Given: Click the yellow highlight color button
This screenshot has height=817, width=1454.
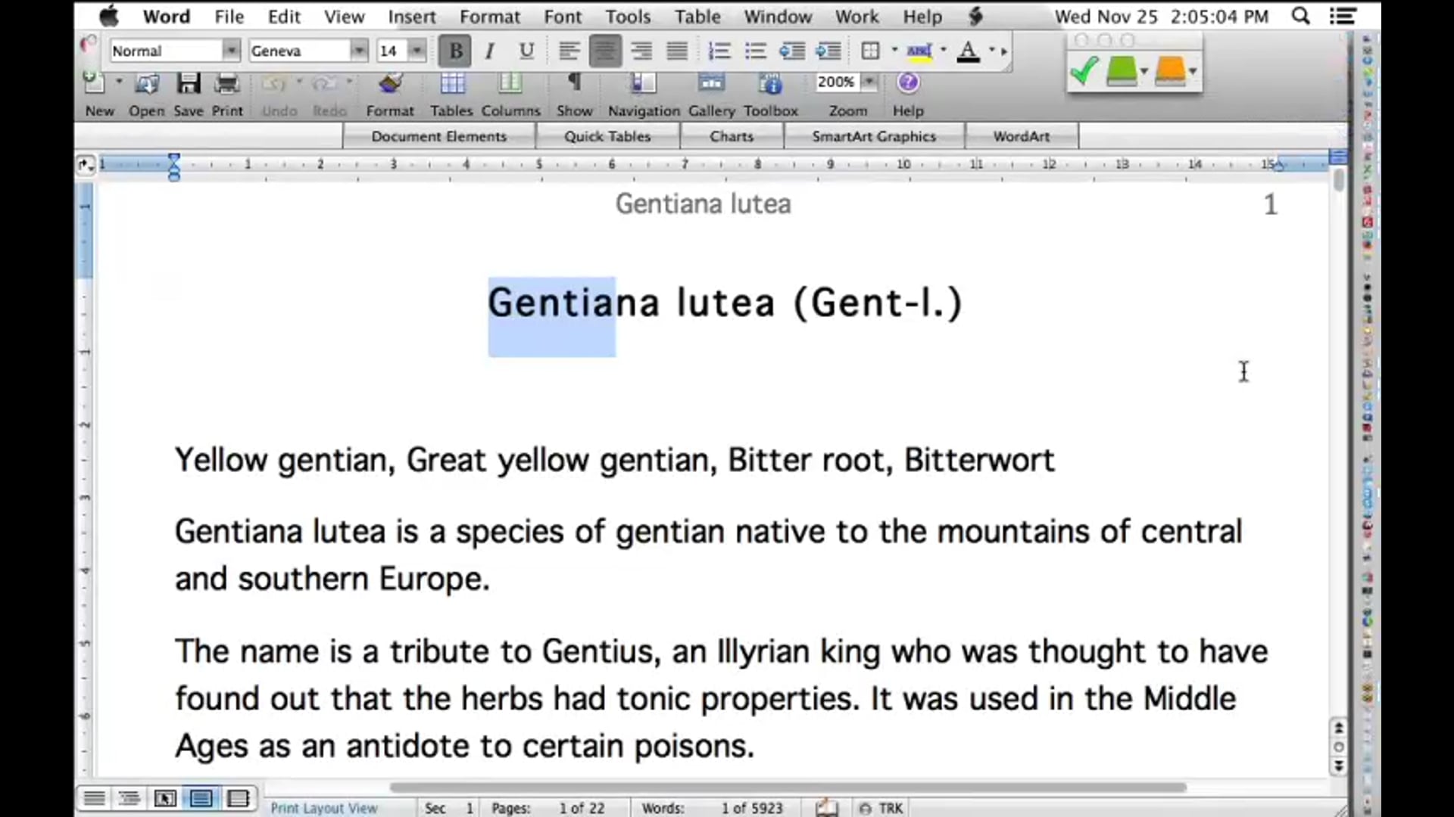Looking at the screenshot, I should (x=919, y=51).
